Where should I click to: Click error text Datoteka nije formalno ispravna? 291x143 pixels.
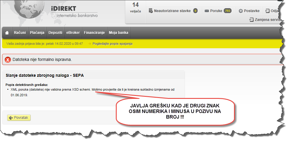42,60
